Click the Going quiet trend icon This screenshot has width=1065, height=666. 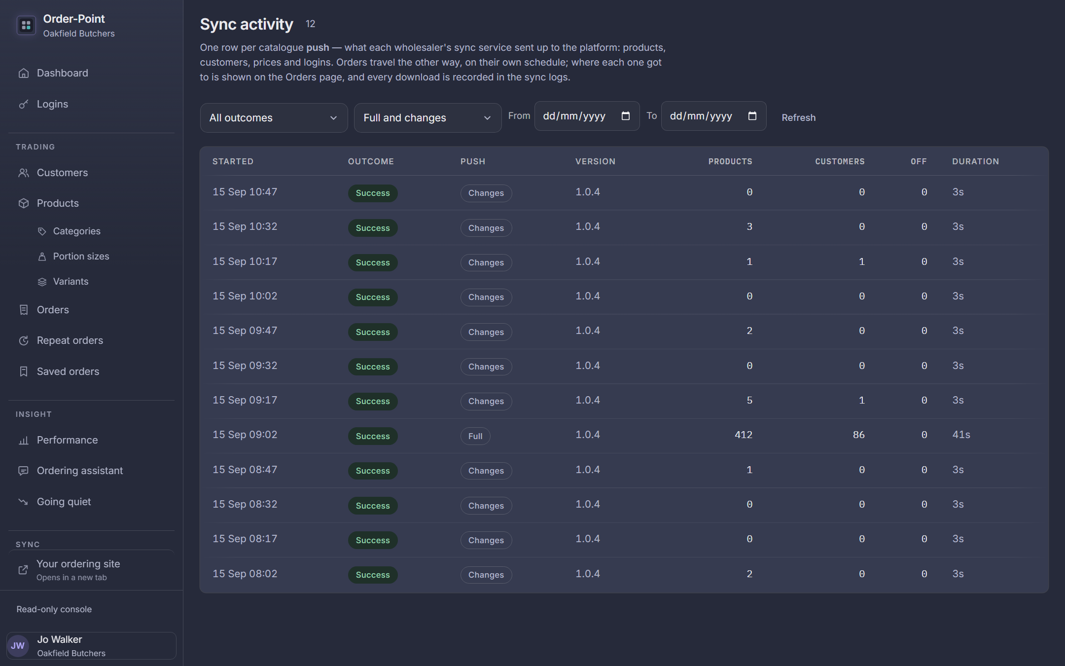point(24,502)
